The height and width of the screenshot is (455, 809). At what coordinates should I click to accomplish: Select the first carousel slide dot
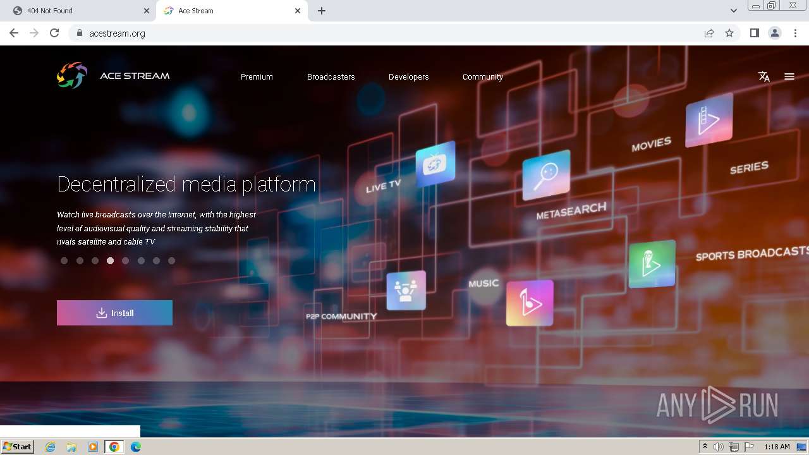pyautogui.click(x=64, y=260)
